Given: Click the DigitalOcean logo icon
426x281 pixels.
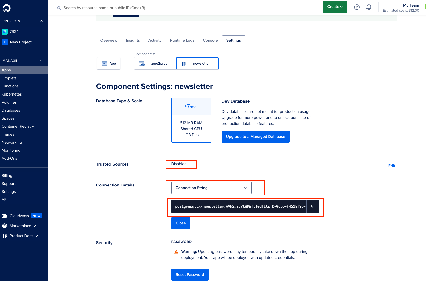Looking at the screenshot, I should click(x=7, y=8).
